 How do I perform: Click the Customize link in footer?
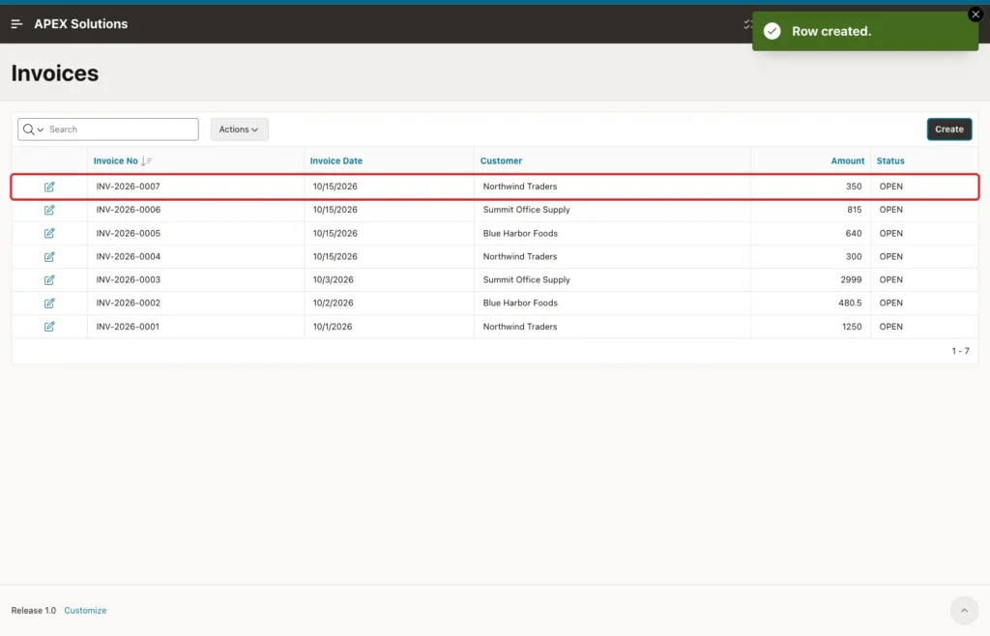(85, 611)
